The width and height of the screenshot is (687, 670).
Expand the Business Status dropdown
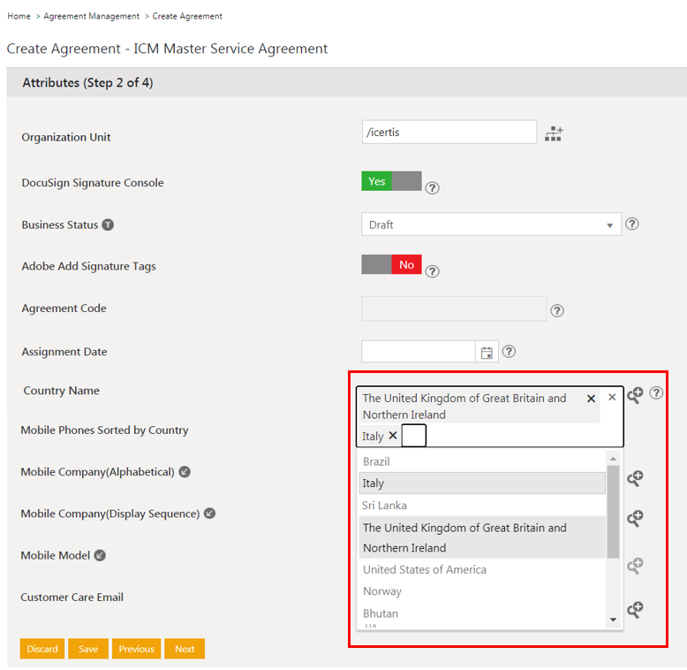(x=491, y=225)
